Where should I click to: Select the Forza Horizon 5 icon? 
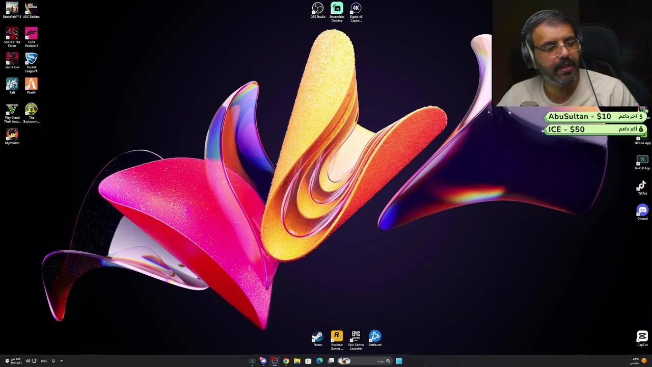click(31, 37)
